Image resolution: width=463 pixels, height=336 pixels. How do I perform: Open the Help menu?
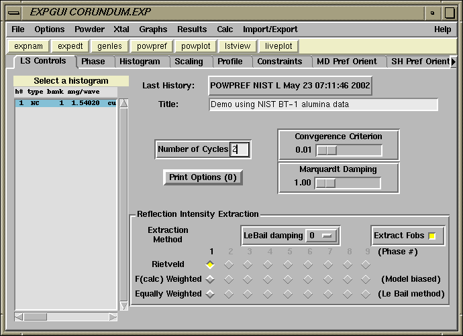coord(442,29)
